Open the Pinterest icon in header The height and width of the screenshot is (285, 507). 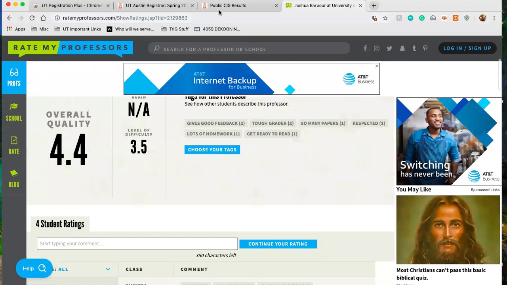coord(425,48)
